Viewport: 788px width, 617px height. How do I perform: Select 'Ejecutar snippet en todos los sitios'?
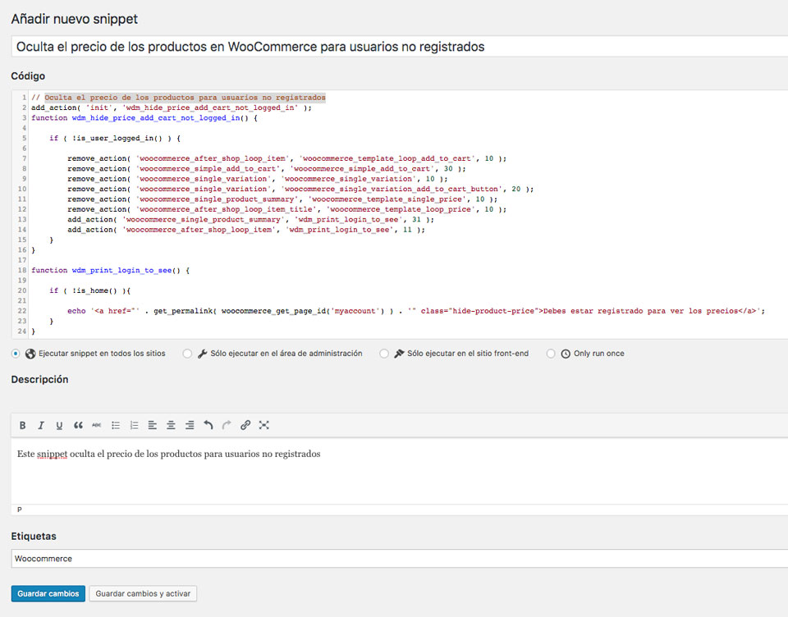[16, 354]
